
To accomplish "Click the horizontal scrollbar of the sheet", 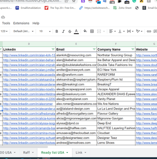I will 24,147.
